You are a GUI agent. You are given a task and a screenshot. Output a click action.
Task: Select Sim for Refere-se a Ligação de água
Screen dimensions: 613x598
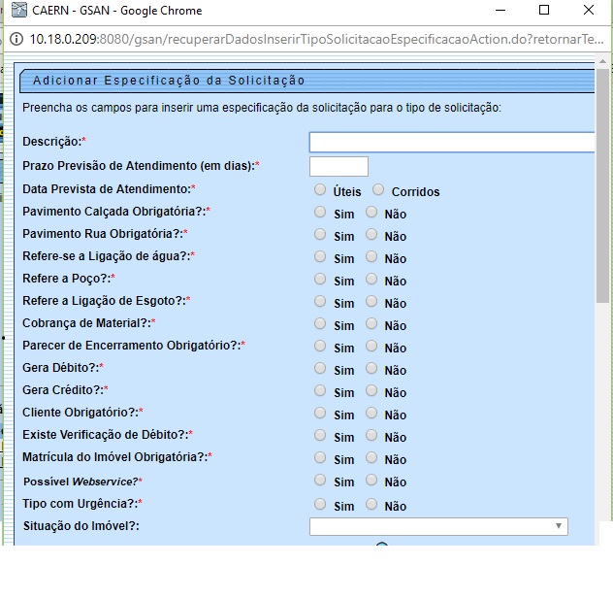321,256
